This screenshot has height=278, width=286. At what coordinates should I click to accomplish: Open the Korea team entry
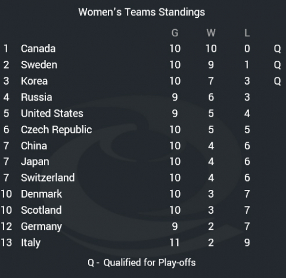35,81
